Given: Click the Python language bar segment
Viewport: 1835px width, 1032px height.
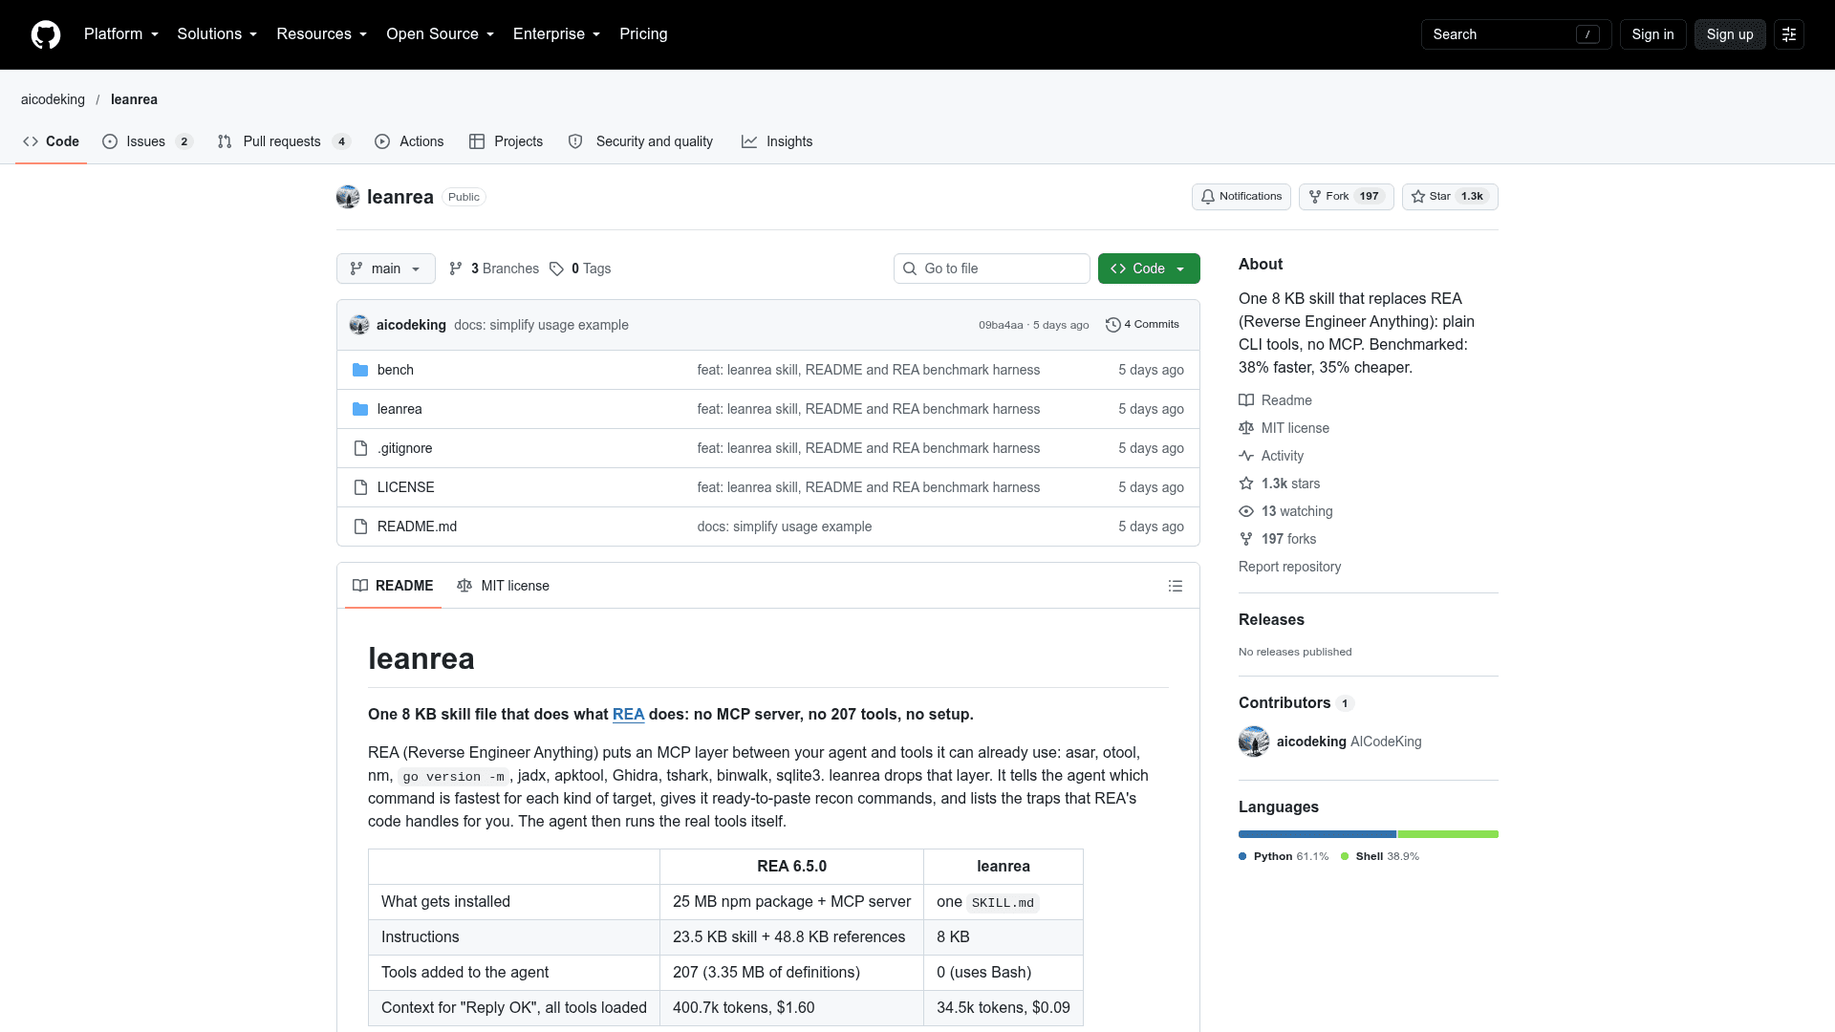Looking at the screenshot, I should click(x=1317, y=834).
